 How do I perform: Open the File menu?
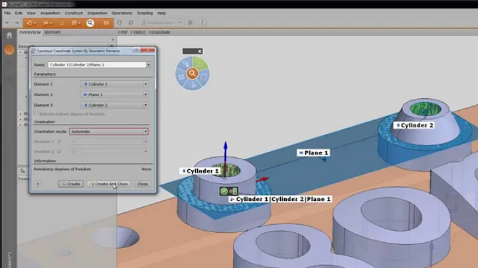tap(7, 13)
